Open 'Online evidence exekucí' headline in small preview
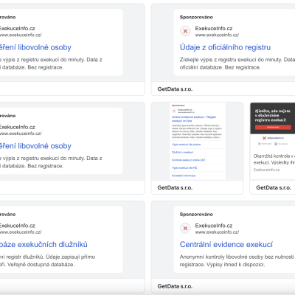The image size is (295, 295). [194, 119]
